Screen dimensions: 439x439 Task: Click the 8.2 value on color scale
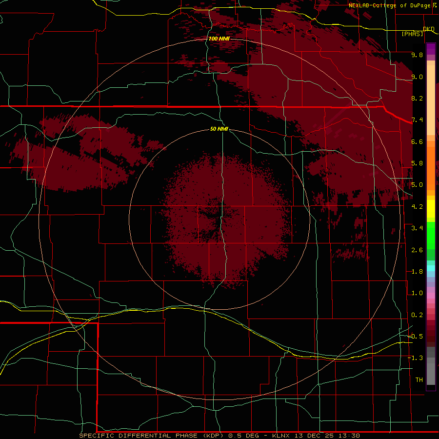pyautogui.click(x=417, y=98)
